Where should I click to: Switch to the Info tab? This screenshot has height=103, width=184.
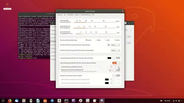click(93, 15)
